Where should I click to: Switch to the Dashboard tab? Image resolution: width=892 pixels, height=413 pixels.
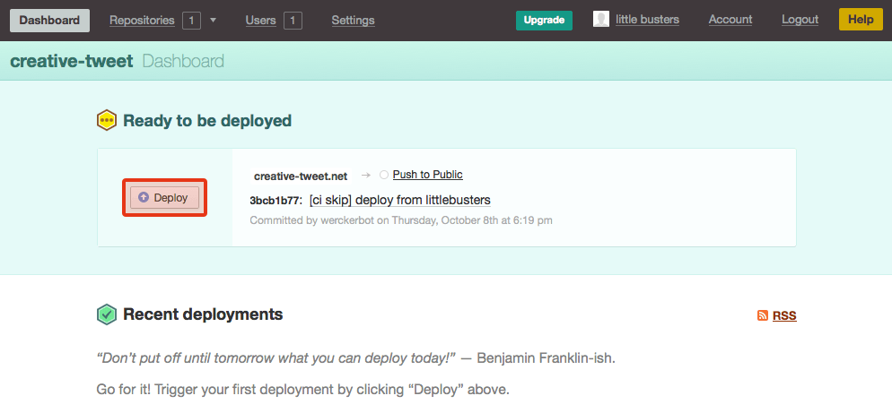(x=49, y=20)
